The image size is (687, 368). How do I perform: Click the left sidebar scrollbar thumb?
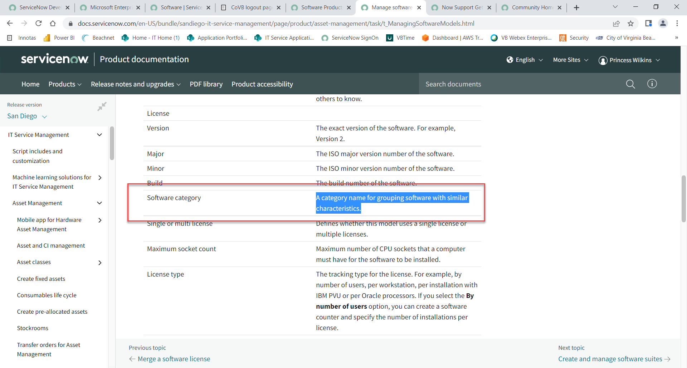coord(112,143)
